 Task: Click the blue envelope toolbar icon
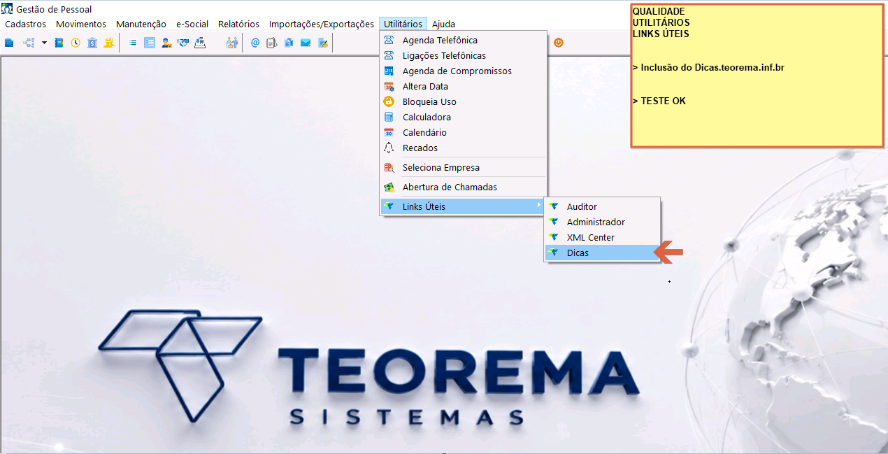coord(306,43)
